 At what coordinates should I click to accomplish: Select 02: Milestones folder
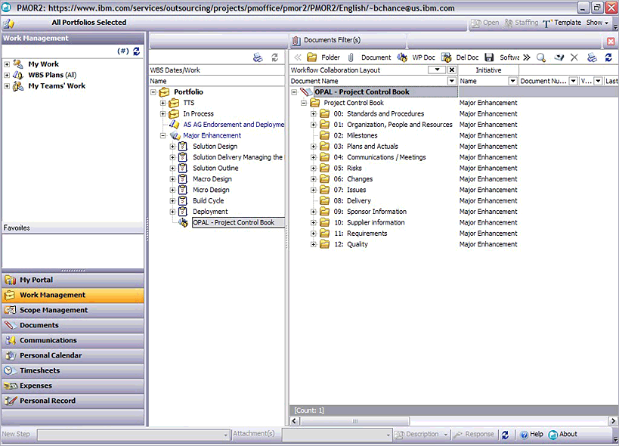[356, 135]
